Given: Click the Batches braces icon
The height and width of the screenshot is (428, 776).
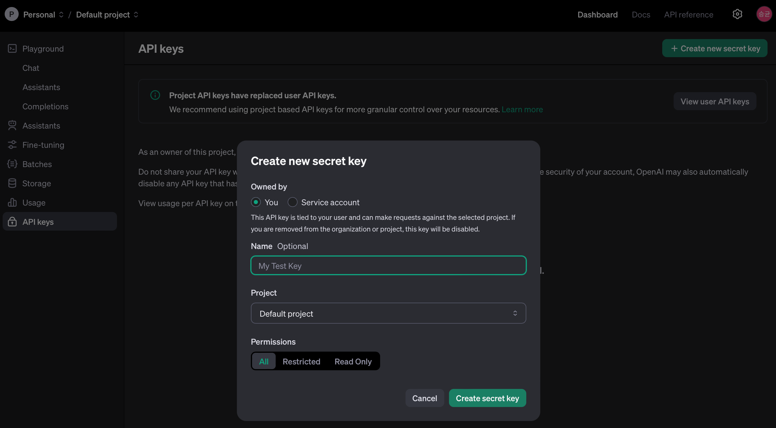Looking at the screenshot, I should pos(12,164).
